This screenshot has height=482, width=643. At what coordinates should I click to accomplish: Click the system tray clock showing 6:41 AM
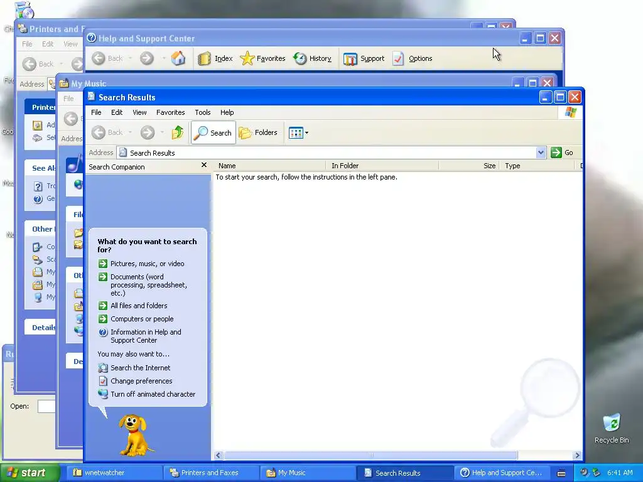click(620, 473)
